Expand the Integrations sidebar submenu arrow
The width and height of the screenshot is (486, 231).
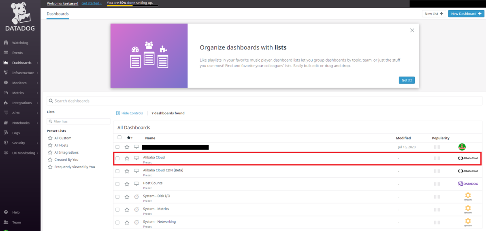point(37,103)
